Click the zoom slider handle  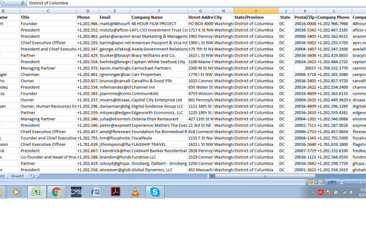(360, 182)
